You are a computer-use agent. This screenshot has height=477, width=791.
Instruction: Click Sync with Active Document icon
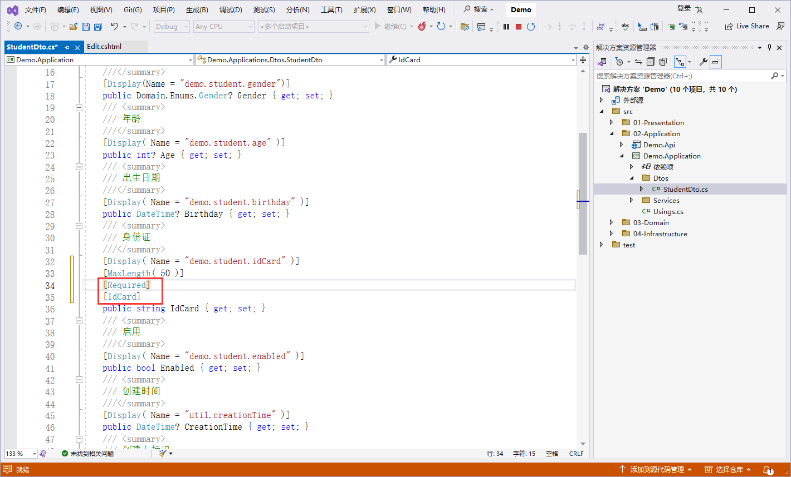638,62
